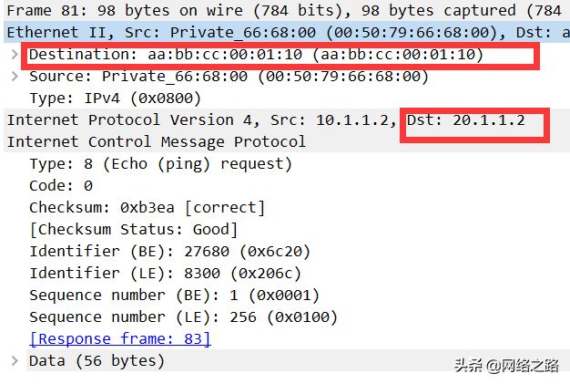
Task: Select the Code: 0 field
Action: point(61,186)
